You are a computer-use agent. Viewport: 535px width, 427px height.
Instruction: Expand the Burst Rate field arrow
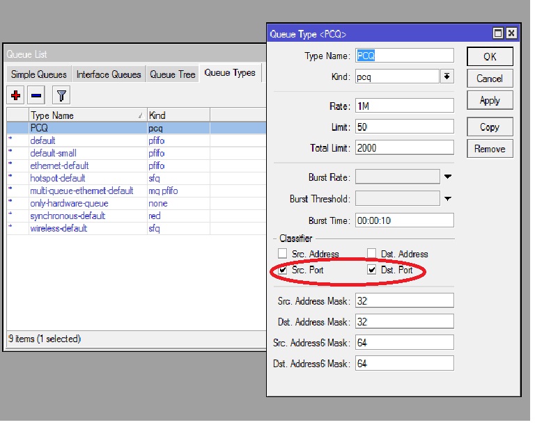(x=448, y=177)
